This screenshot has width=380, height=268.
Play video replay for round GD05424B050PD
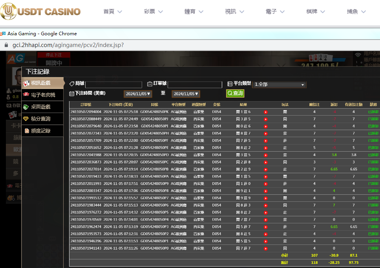coord(266,155)
